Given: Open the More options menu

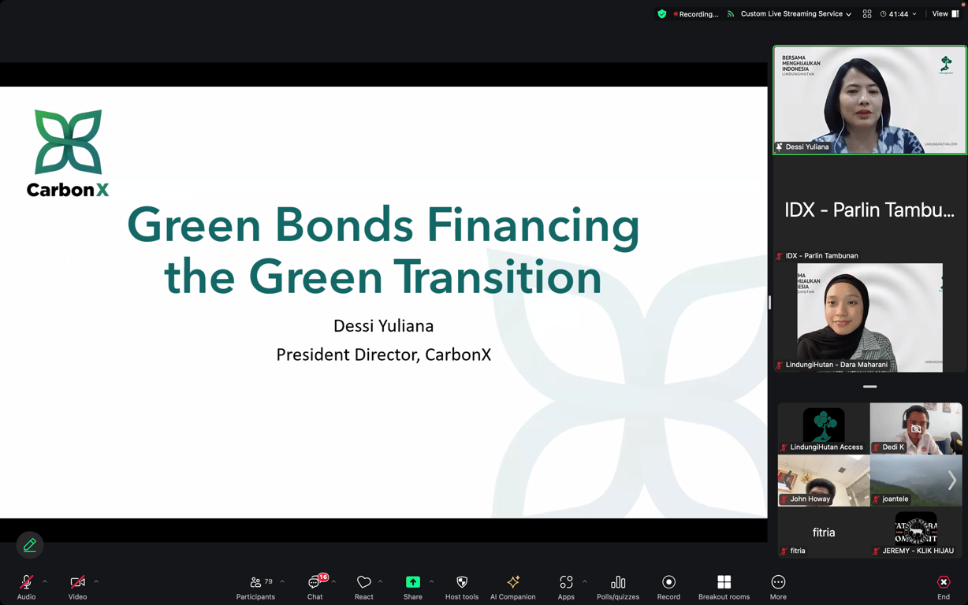Looking at the screenshot, I should [x=778, y=587].
